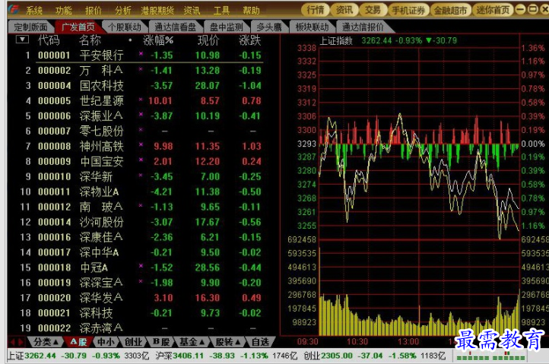
Task: Switch to the 个股联动 tab
Action: pos(125,27)
